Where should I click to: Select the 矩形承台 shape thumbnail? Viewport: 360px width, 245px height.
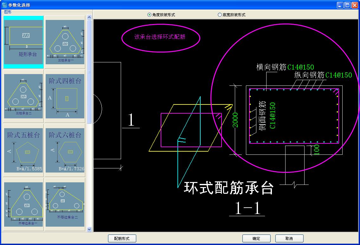pyautogui.click(x=23, y=42)
